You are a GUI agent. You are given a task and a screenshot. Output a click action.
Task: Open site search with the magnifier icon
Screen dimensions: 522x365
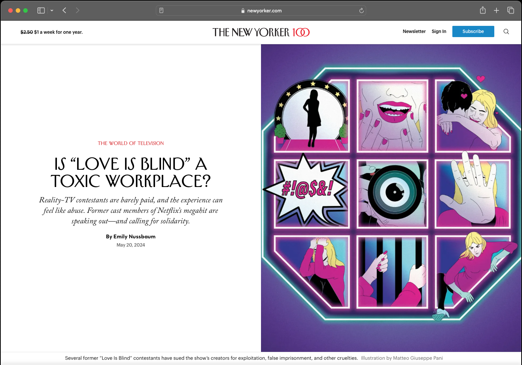pyautogui.click(x=506, y=31)
